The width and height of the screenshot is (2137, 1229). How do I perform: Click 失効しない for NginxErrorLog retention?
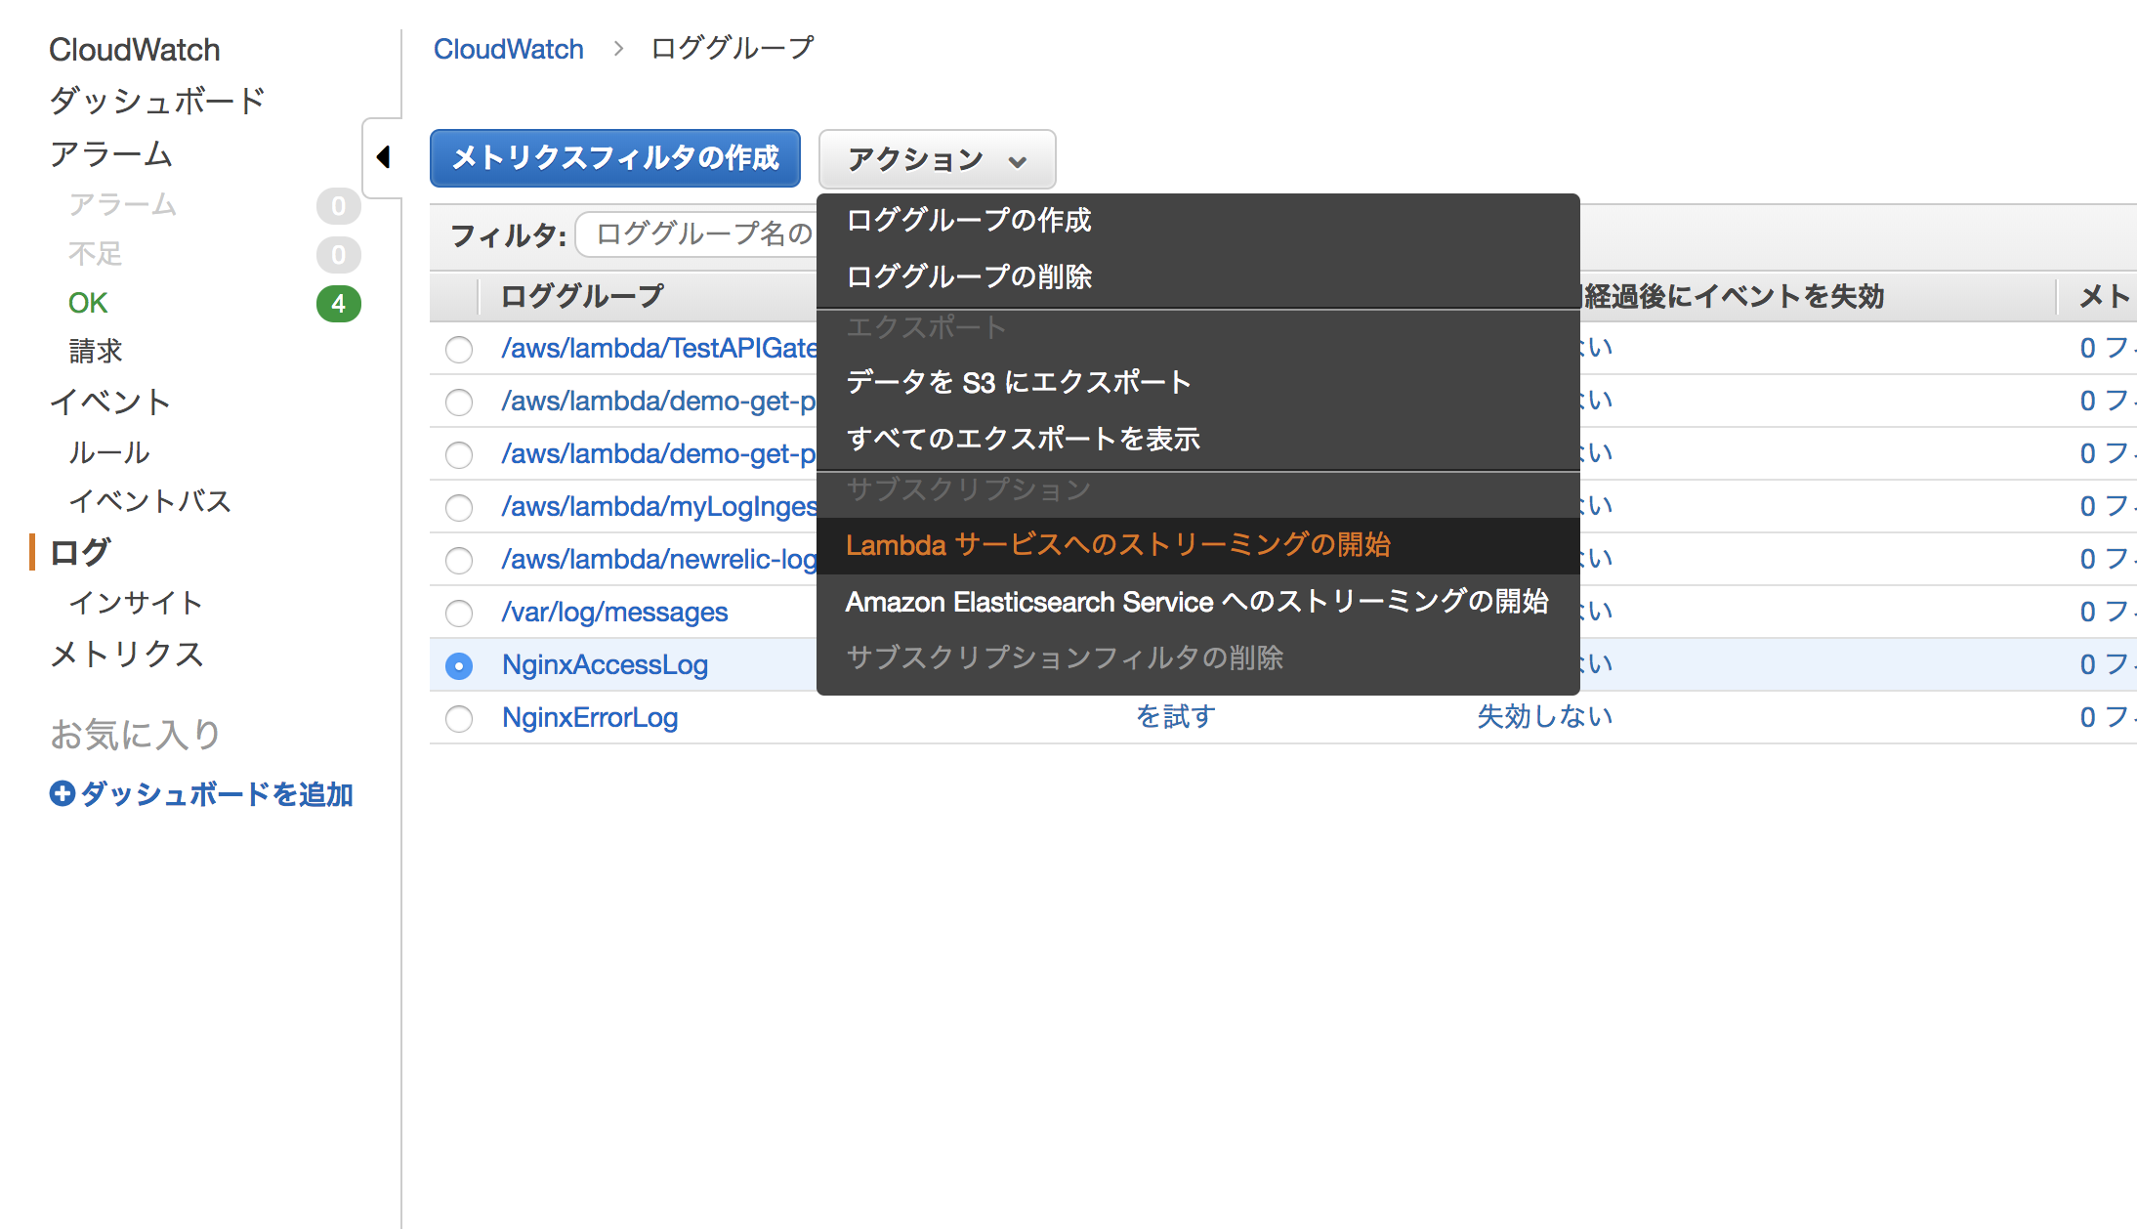1545,716
